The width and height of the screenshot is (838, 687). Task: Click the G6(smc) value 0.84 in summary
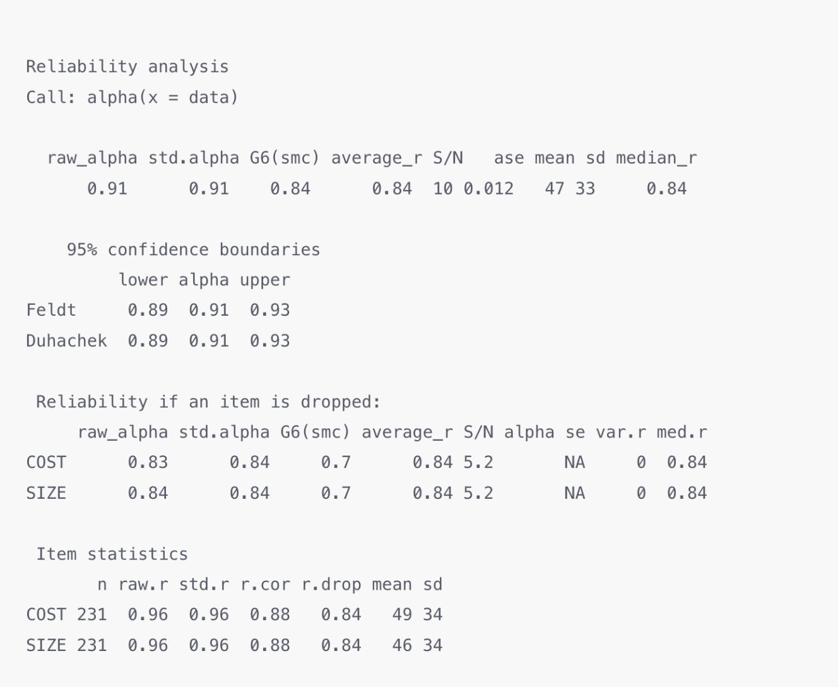click(x=290, y=189)
